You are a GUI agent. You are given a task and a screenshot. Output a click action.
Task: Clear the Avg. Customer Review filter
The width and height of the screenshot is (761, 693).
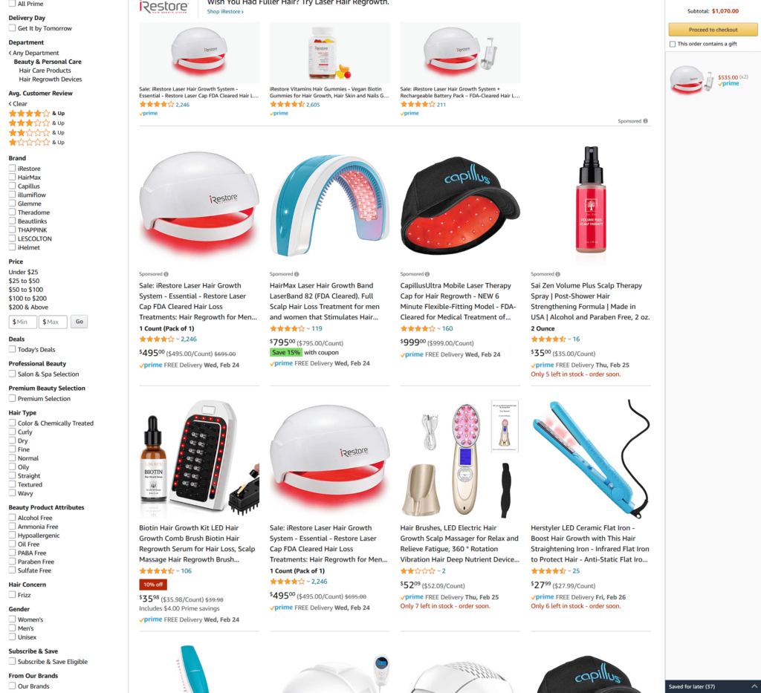[x=18, y=104]
